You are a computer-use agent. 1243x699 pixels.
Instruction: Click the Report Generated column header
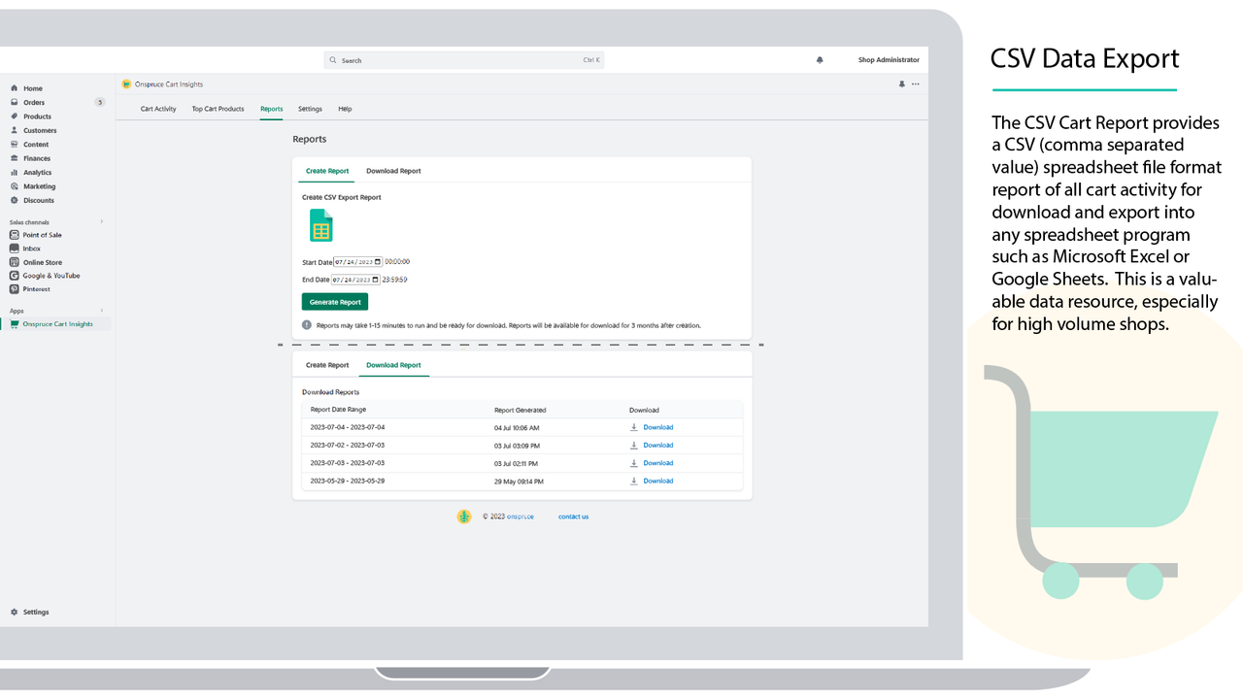(x=520, y=411)
